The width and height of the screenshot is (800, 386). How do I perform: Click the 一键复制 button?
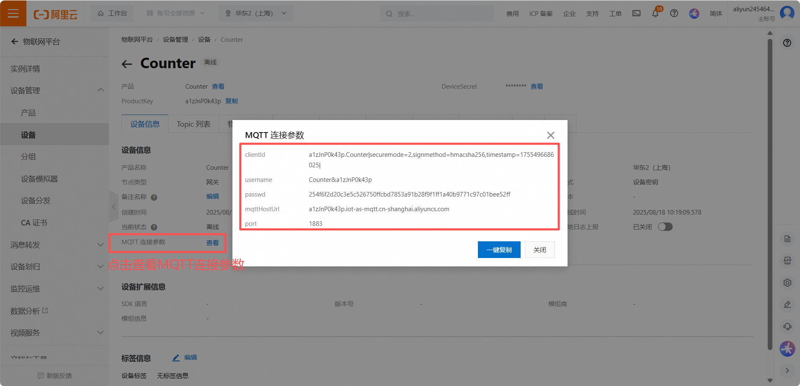click(x=499, y=250)
